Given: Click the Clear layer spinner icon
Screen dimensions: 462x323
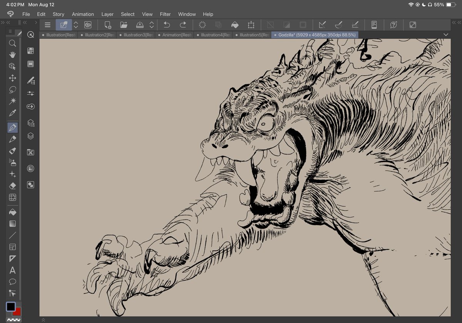Looking at the screenshot, I should (x=202, y=25).
